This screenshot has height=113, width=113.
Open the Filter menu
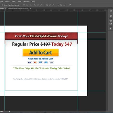click(x=14, y=1)
